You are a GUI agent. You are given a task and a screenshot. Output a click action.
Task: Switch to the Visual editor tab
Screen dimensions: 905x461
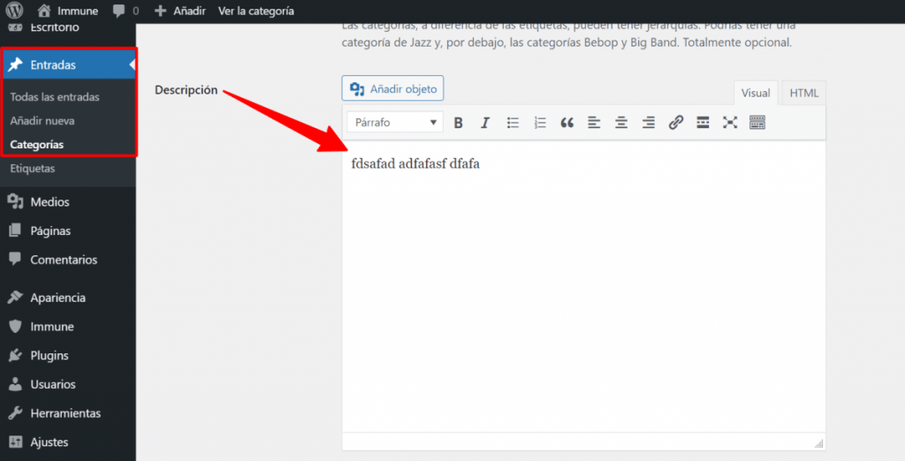pos(756,93)
